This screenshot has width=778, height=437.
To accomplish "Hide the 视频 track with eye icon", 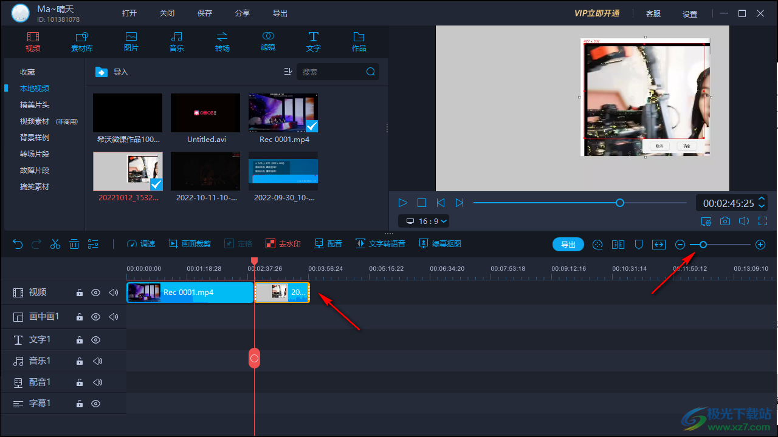I will (95, 293).
